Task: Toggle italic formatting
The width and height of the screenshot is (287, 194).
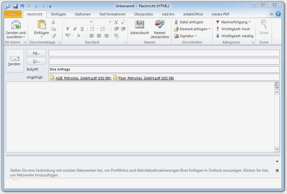Action: point(75,29)
